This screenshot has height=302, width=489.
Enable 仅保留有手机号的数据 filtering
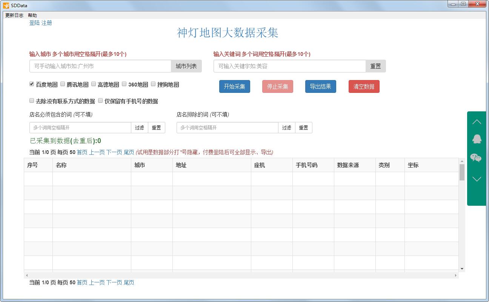(x=100, y=100)
